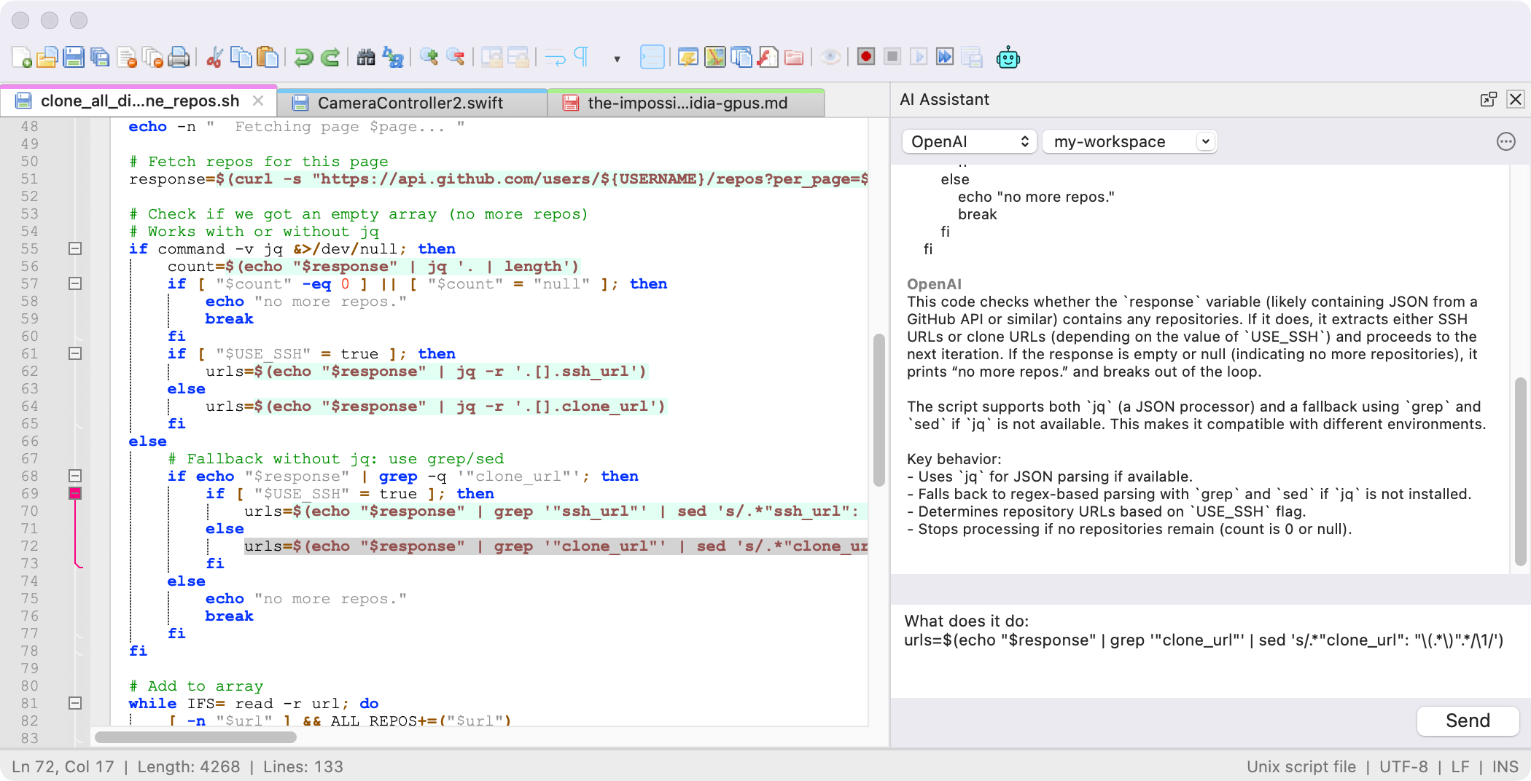Viewport: 1531px width, 781px height.
Task: Open the OpenAI provider dropdown
Action: 968,141
